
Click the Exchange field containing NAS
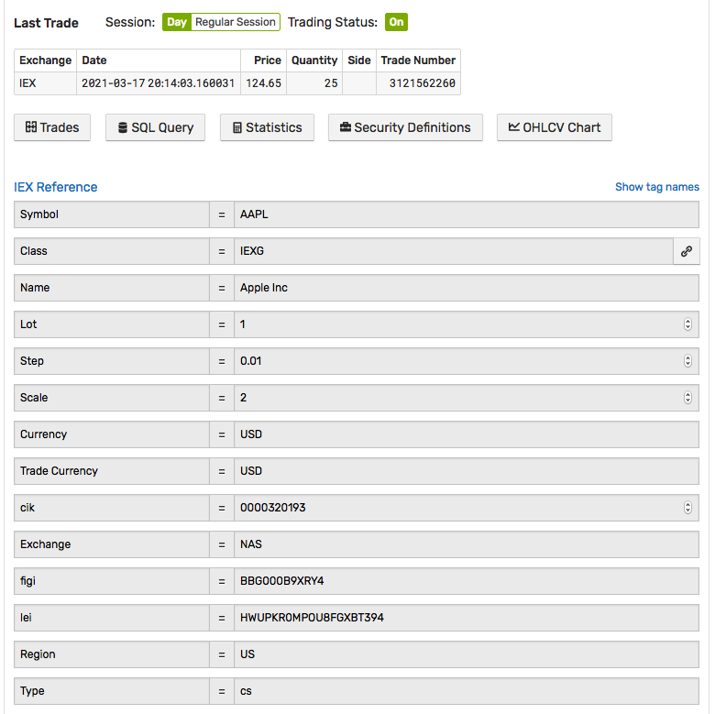[467, 544]
